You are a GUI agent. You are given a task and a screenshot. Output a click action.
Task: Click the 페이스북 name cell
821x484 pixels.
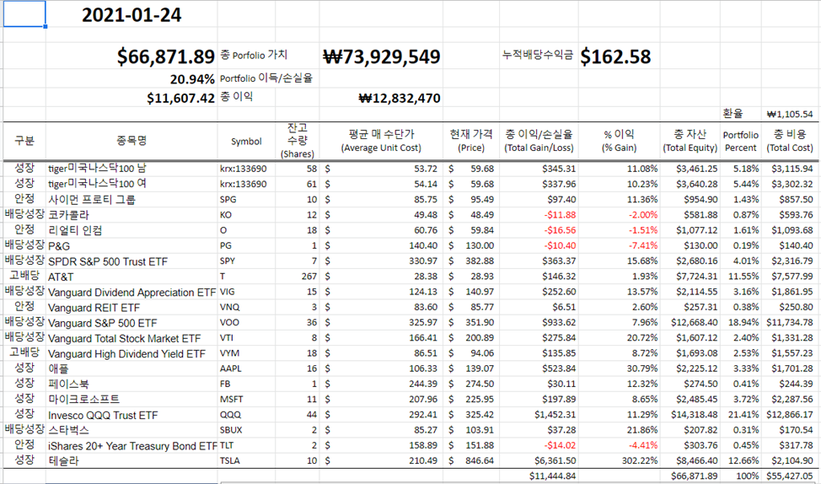[131, 384]
